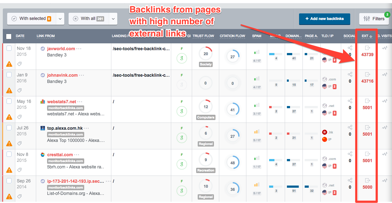This screenshot has height=203, width=392.
Task: Click the external links icon above 5000
Action: (x=367, y=181)
